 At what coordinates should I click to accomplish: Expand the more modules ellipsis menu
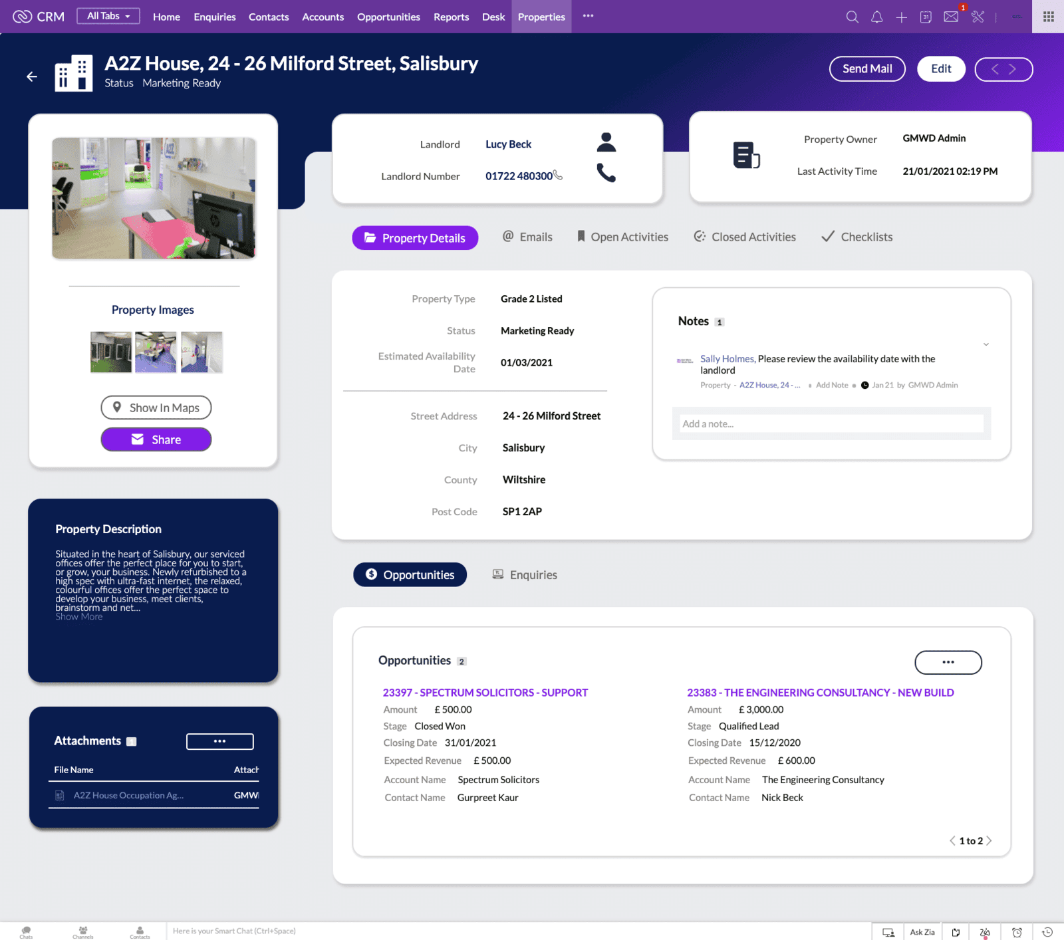coord(588,16)
